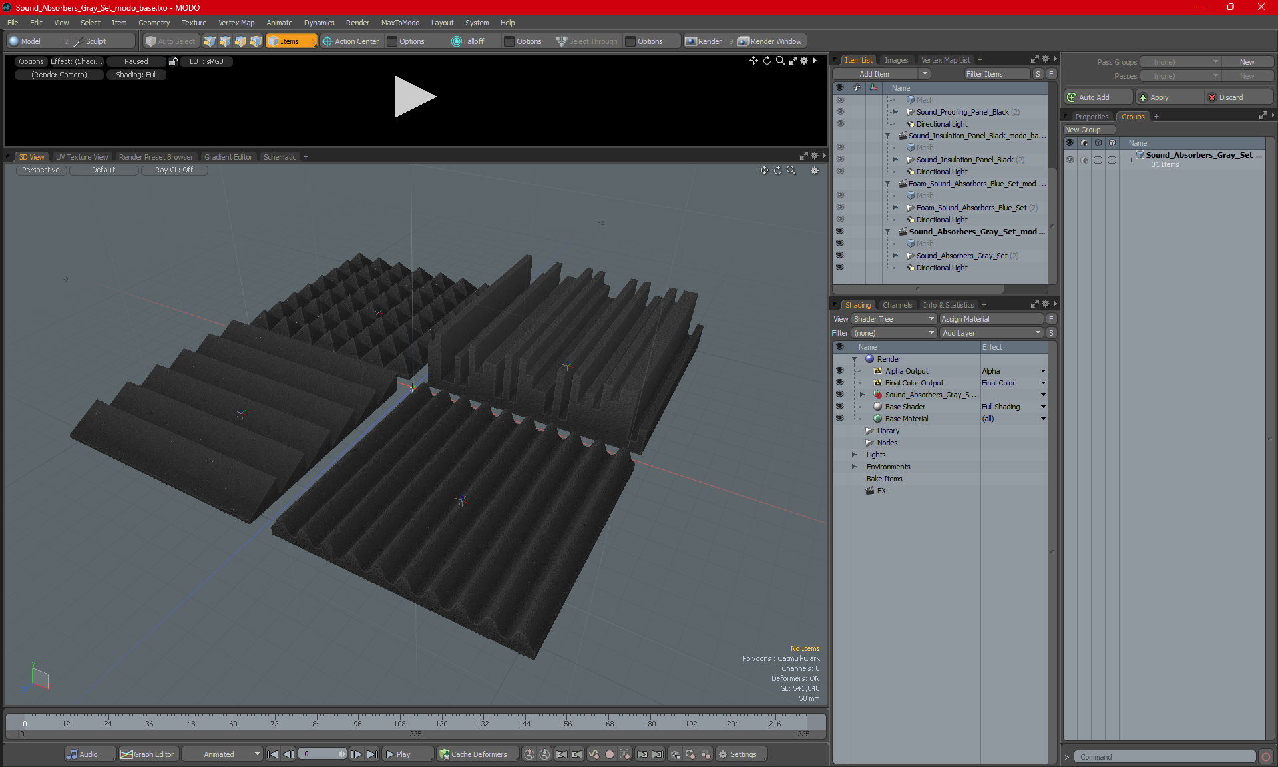This screenshot has width=1278, height=767.
Task: Click the lock icon in render preview
Action: coord(173,61)
